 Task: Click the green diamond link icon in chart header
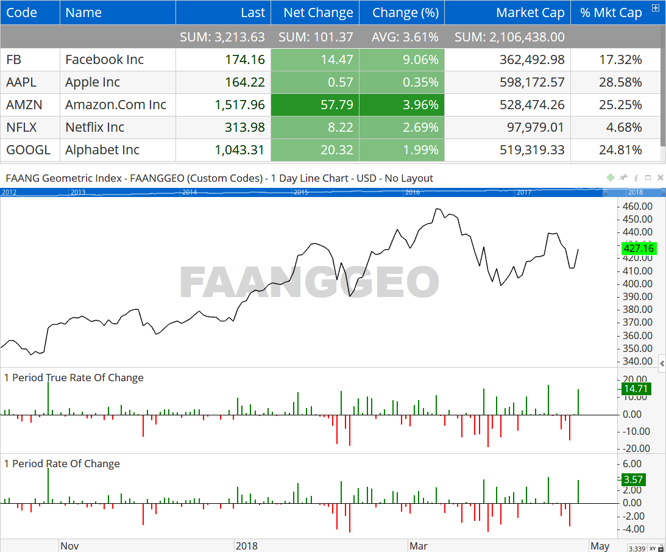click(x=611, y=177)
